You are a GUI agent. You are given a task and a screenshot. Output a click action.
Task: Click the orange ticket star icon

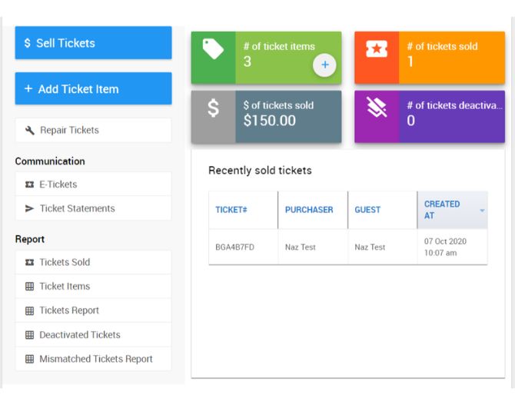click(x=377, y=50)
